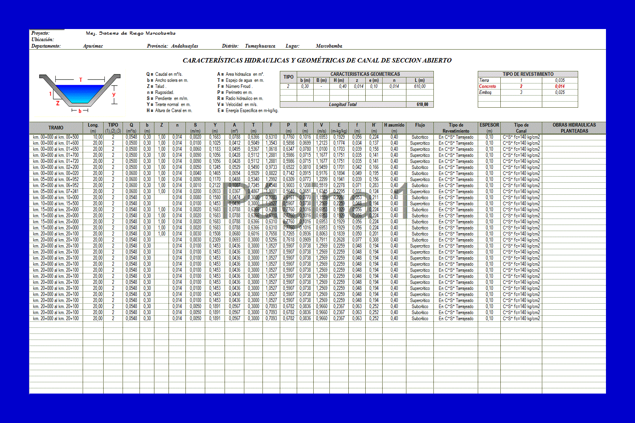
Task: Click row km. 00+000 al km. 02+200
Action: click(317, 167)
